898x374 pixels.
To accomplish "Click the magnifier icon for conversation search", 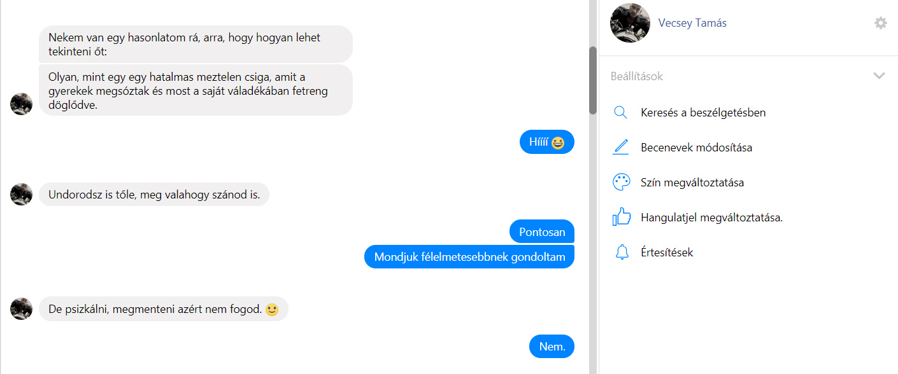I will coord(620,113).
